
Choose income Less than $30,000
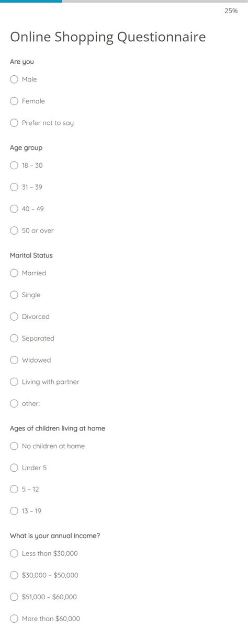(x=14, y=554)
